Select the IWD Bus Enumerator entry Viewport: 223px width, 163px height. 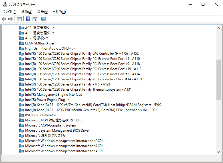click(41, 115)
